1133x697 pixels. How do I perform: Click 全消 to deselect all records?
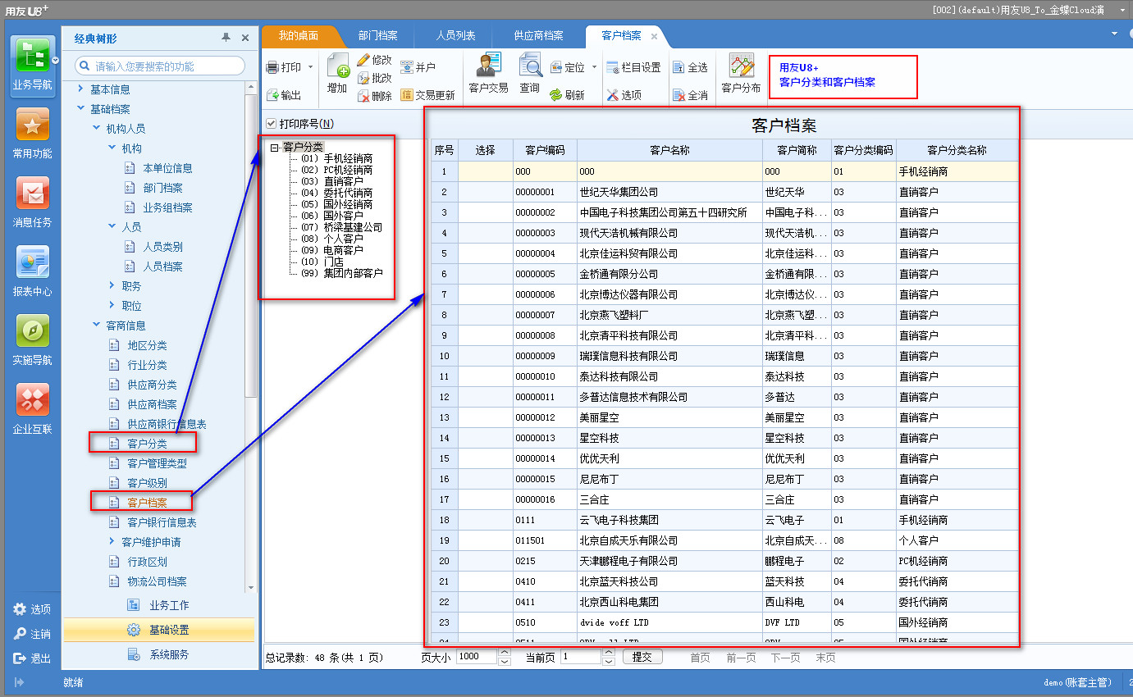coord(689,95)
